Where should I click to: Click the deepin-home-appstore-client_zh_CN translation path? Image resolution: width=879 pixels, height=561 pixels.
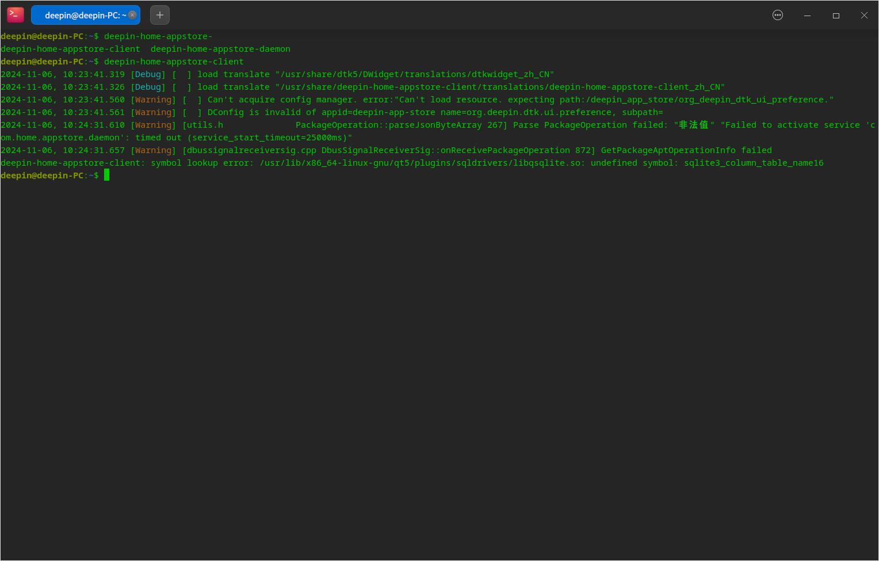(500, 87)
